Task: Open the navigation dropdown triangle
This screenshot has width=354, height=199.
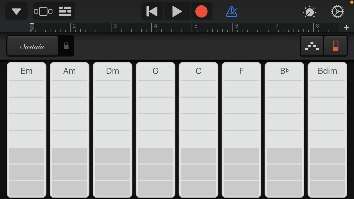Action: (16, 12)
